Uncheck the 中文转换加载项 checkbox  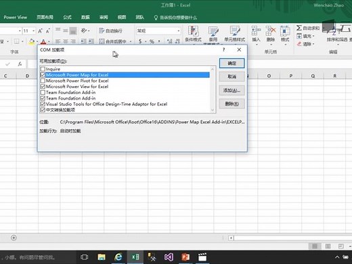pos(43,110)
